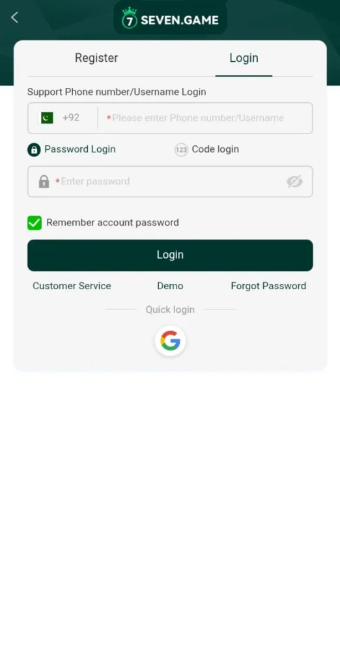Focus the Enter password input field
Viewport: 340px width, 667px height.
pyautogui.click(x=170, y=182)
